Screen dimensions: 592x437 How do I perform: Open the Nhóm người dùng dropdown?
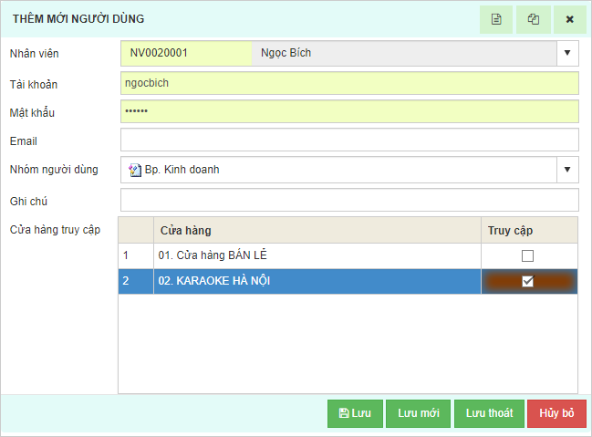pyautogui.click(x=567, y=170)
